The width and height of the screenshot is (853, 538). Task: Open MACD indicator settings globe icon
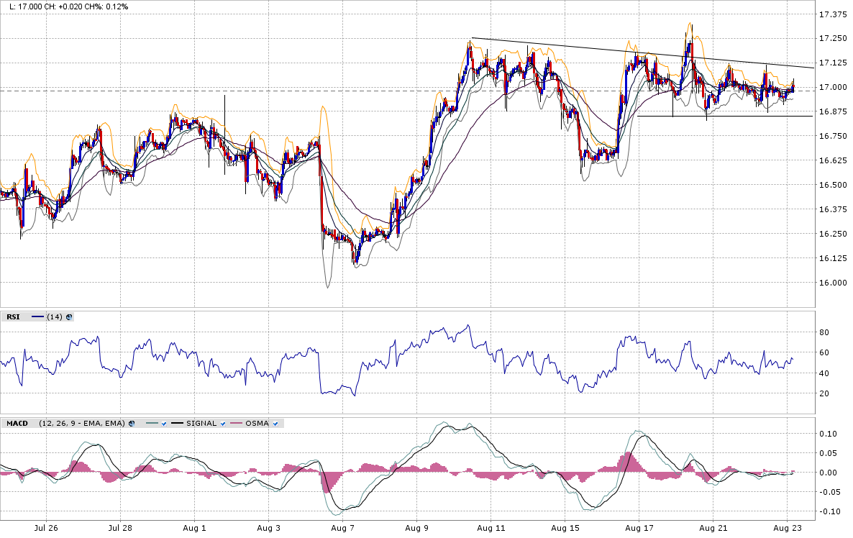[x=132, y=424]
